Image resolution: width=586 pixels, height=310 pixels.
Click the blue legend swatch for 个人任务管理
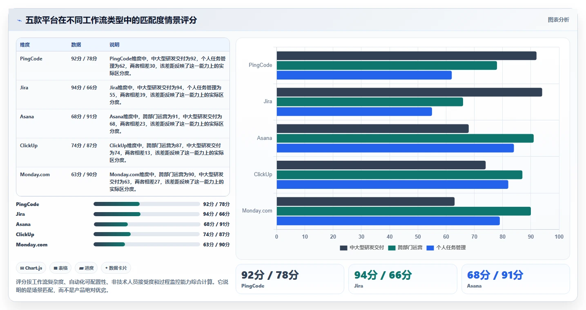click(x=430, y=248)
